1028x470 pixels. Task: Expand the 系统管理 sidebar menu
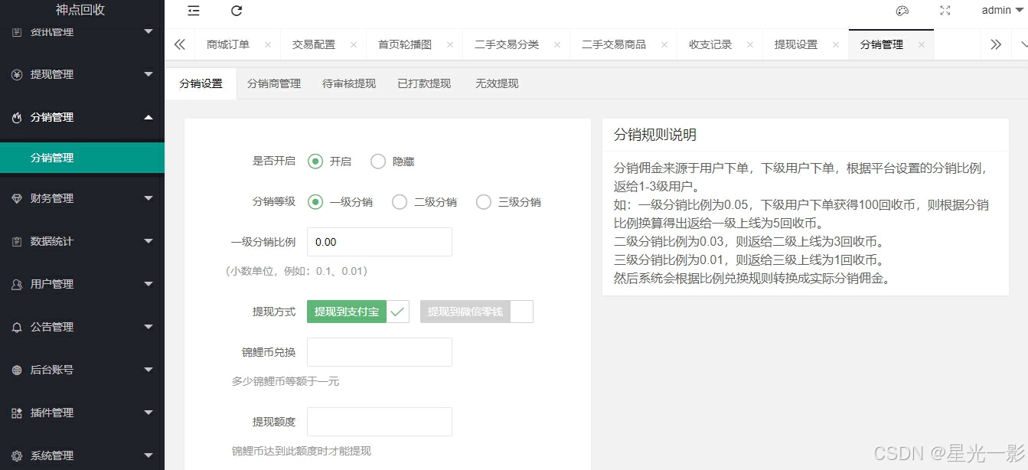[148, 455]
